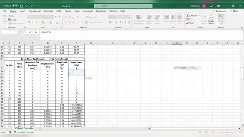Open the Merge & Center dropdown arrow

104,22
